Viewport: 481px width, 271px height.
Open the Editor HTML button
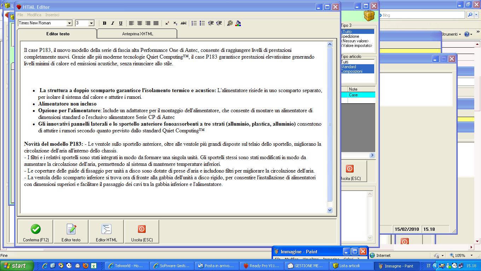coord(106,232)
